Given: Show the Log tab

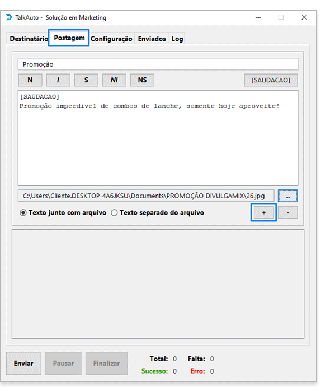Looking at the screenshot, I should 177,39.
